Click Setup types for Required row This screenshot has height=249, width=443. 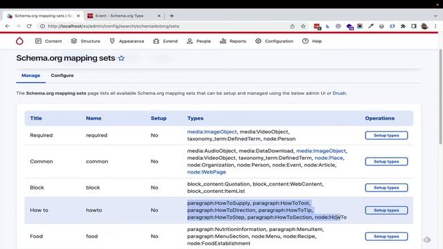(386, 136)
